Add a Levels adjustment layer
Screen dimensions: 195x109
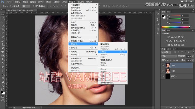[x=172, y=37]
